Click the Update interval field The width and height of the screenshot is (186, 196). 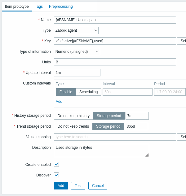[77, 73]
